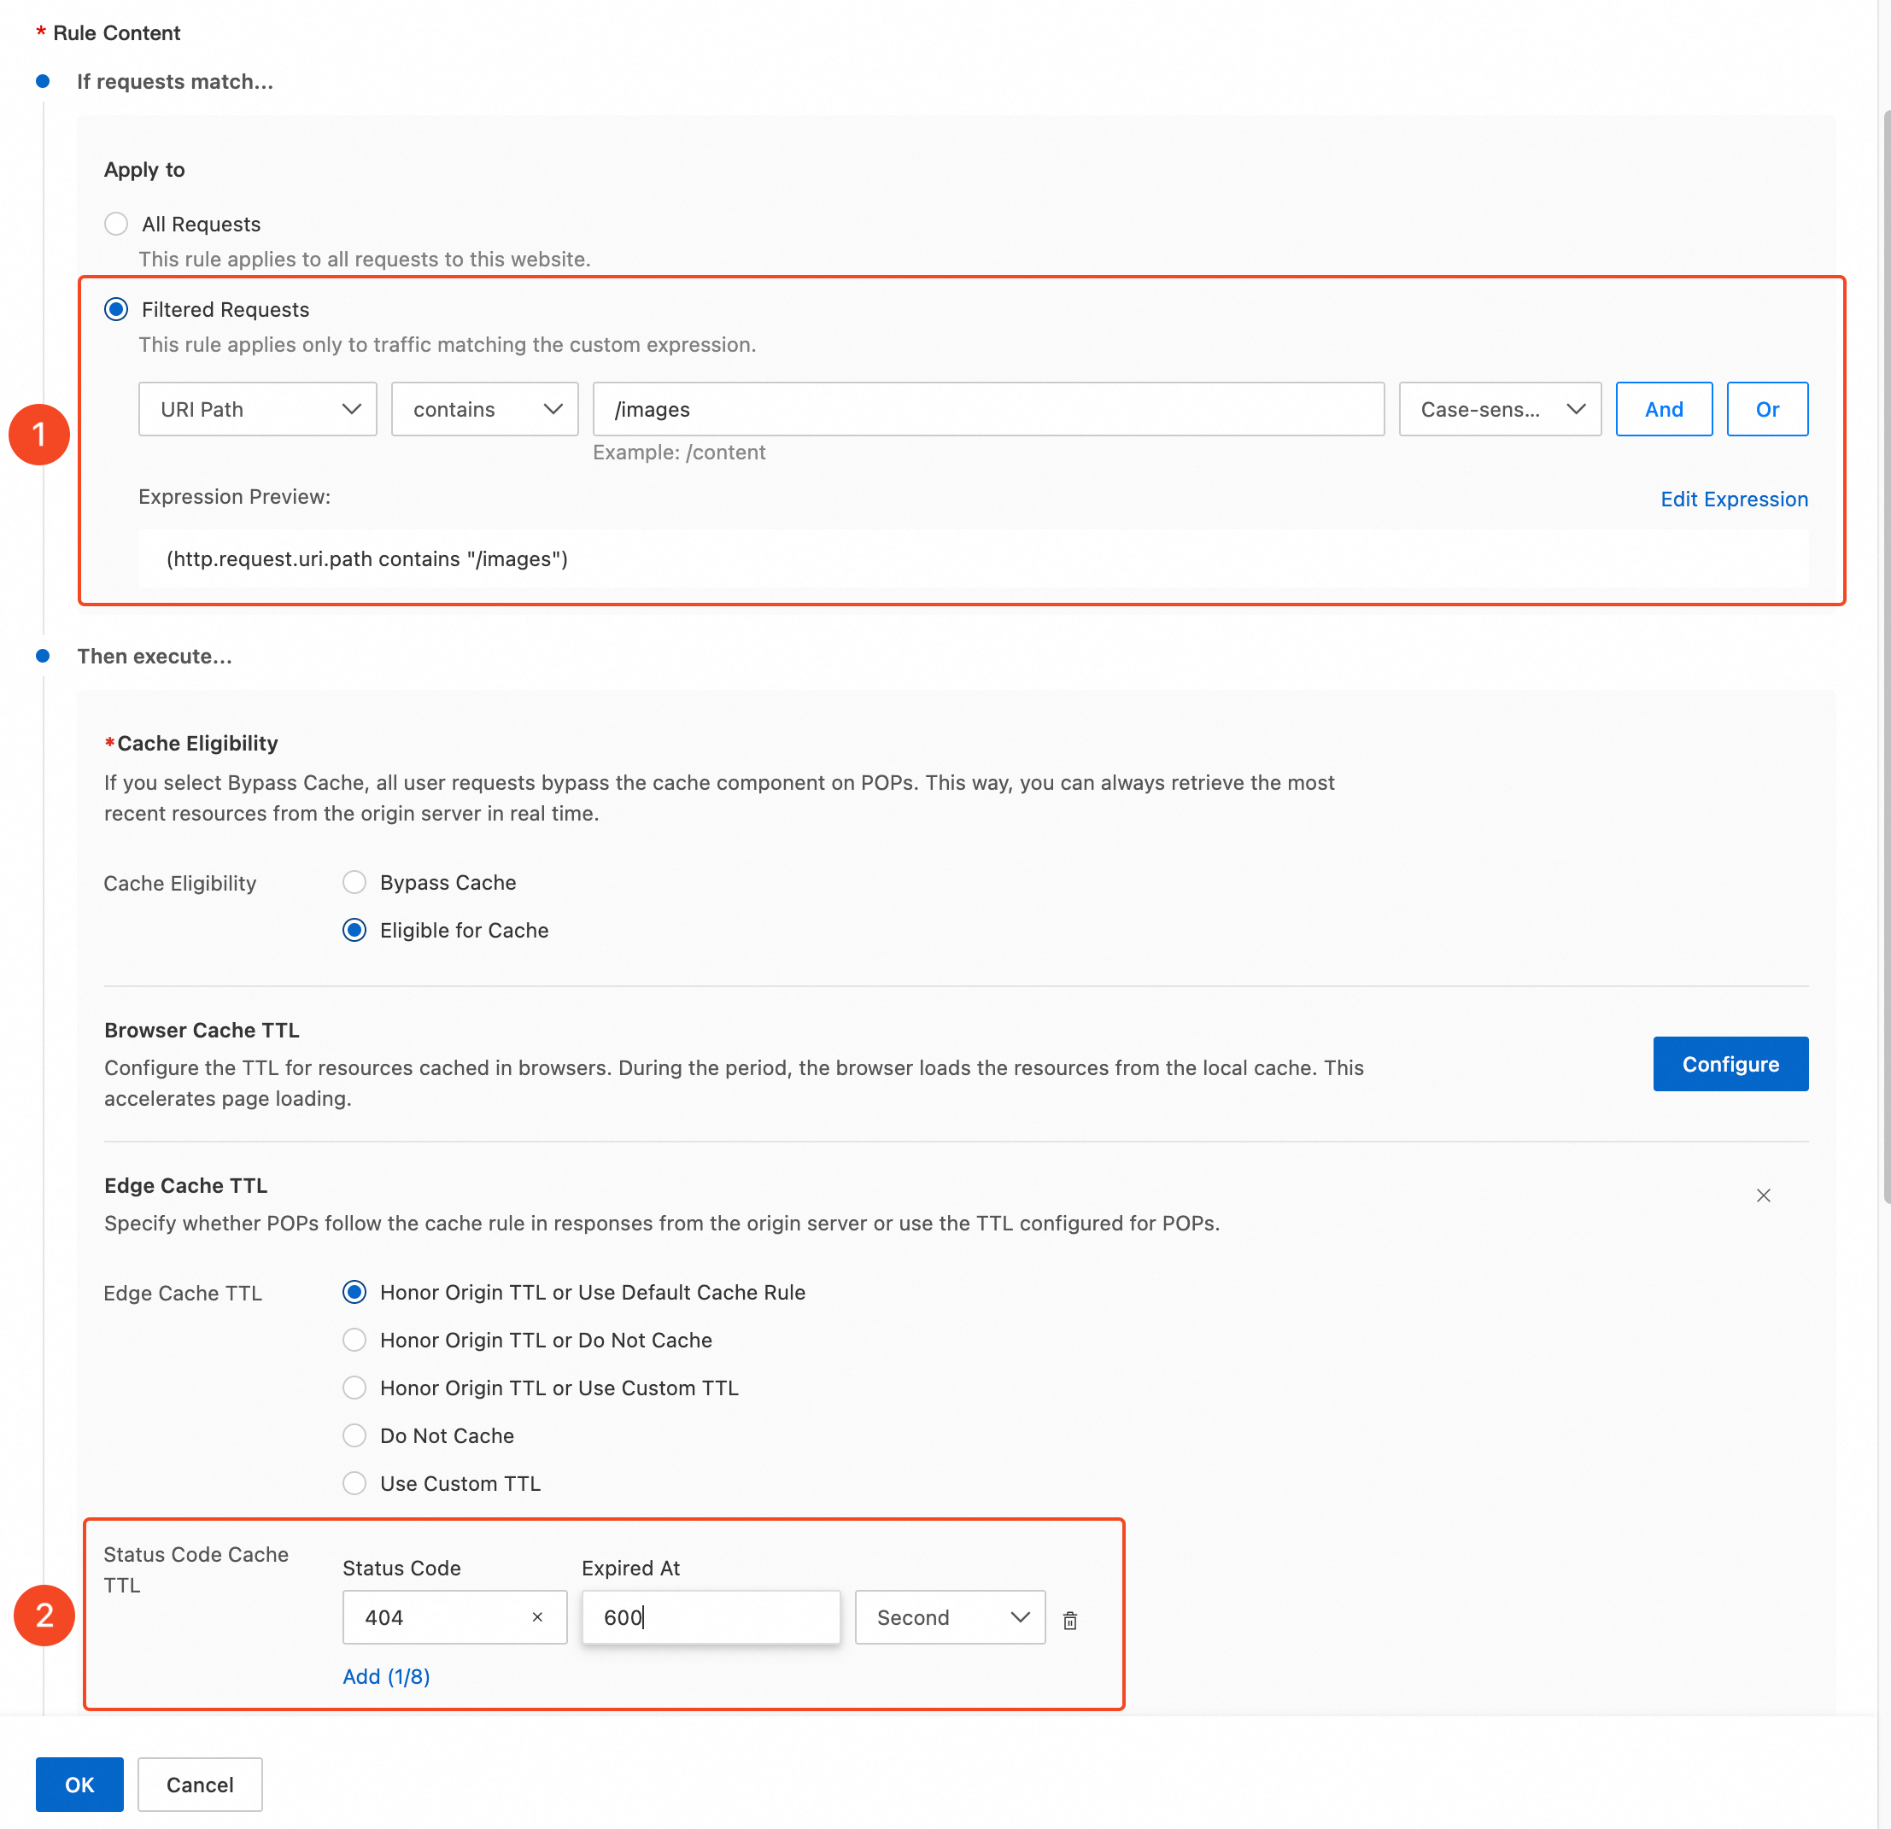This screenshot has width=1891, height=1829.
Task: Select Use Custom TTL radio button
Action: tap(354, 1482)
